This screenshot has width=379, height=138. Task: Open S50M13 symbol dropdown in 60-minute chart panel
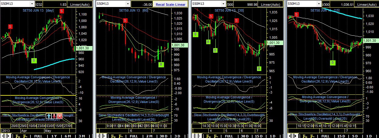(x=128, y=4)
